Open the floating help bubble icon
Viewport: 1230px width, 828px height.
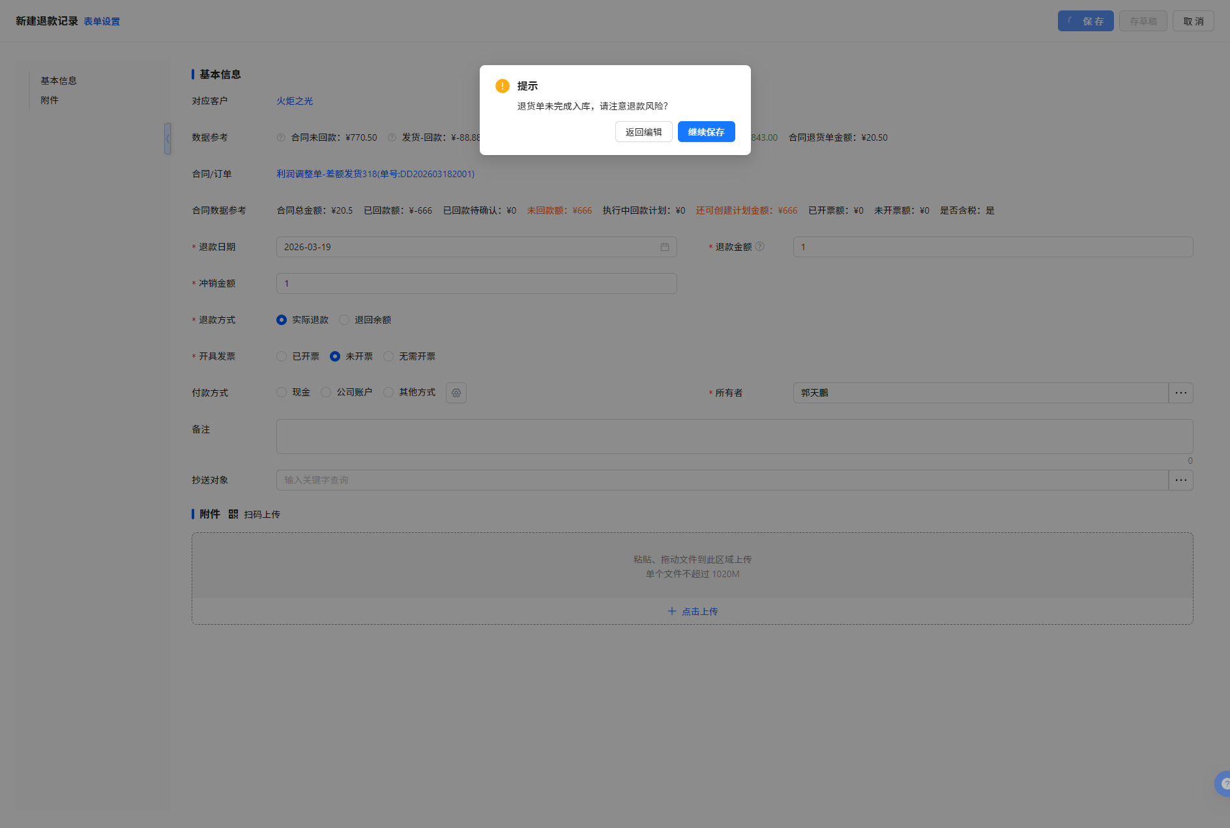(1223, 784)
